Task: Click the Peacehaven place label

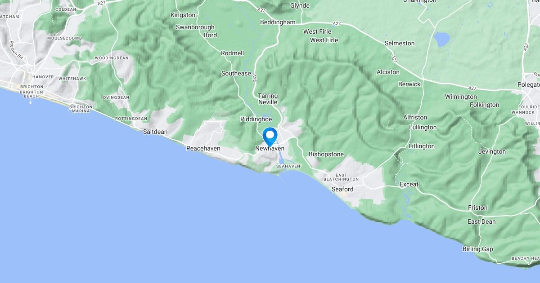Action: [203, 148]
